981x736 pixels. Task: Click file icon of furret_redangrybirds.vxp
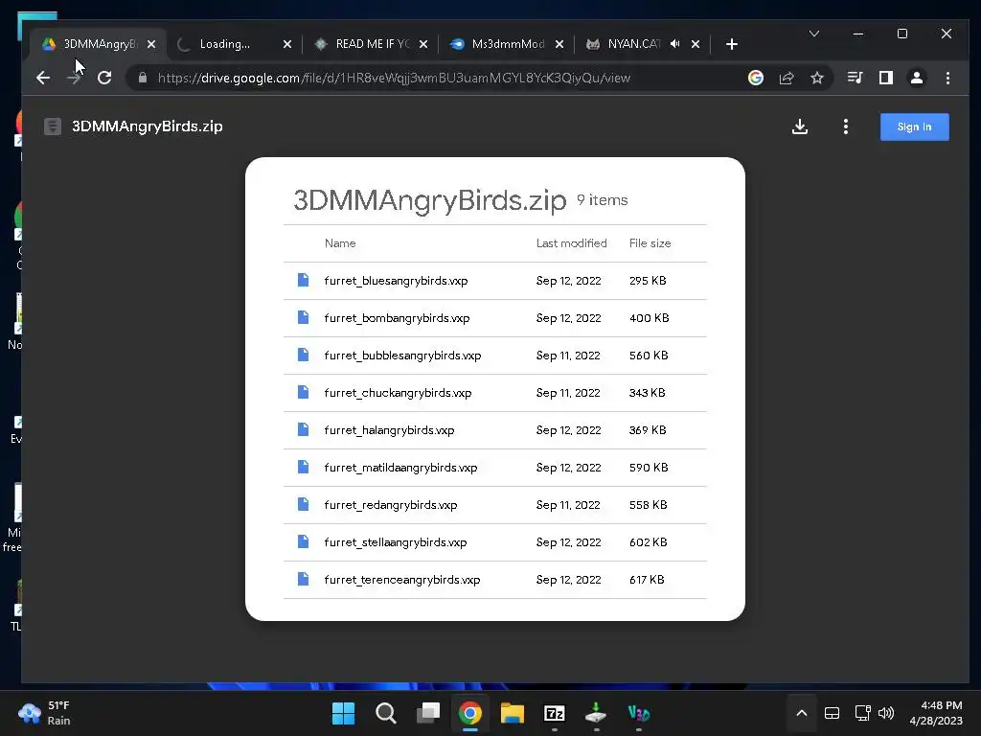(x=303, y=504)
